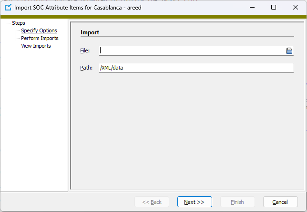Click the window title text
307x212 pixels.
click(x=78, y=8)
